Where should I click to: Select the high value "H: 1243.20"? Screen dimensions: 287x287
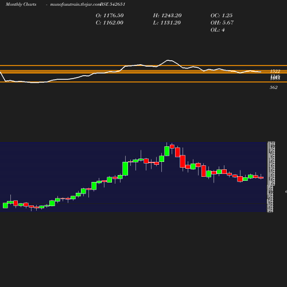pyautogui.click(x=167, y=15)
